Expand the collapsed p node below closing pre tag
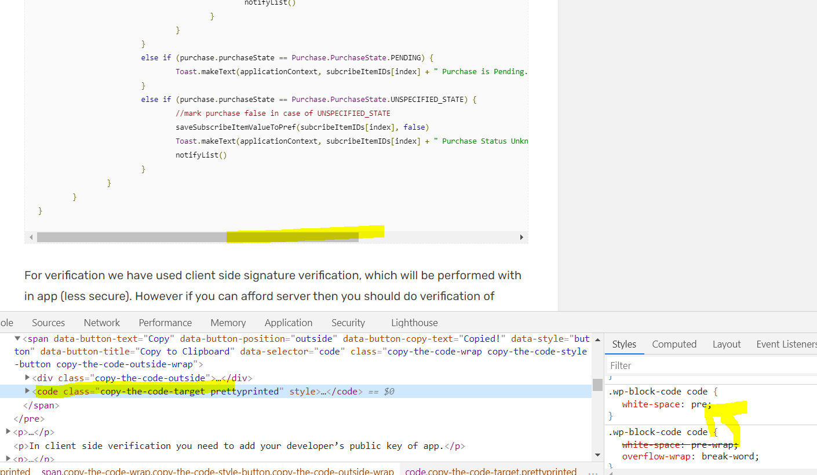The image size is (817, 475). [8, 432]
